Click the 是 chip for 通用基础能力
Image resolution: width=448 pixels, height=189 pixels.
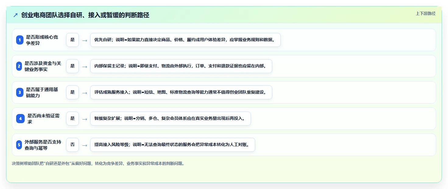click(x=72, y=92)
